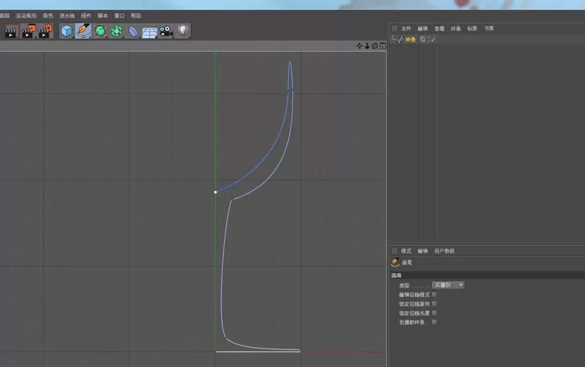Toggle the viewport maximize layout icon

click(x=383, y=46)
